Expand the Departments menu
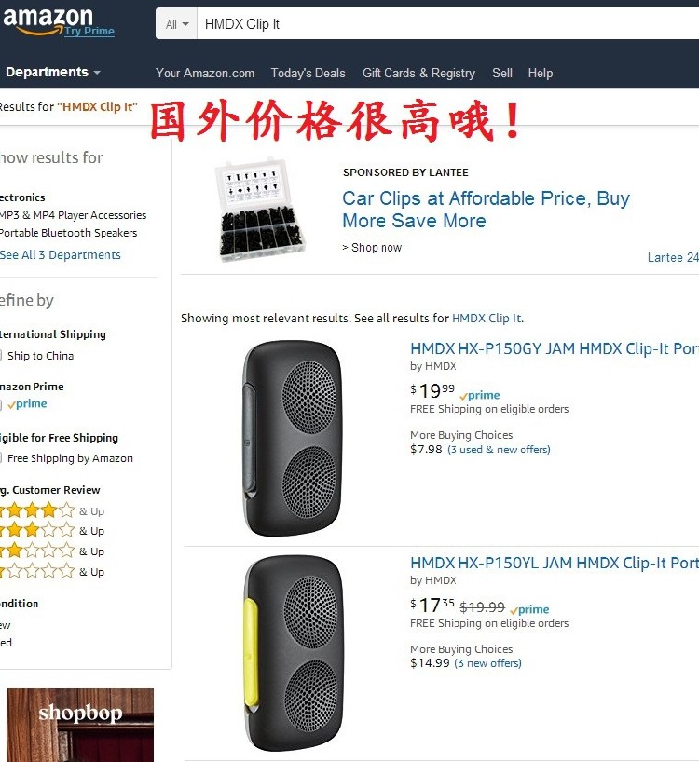Image resolution: width=699 pixels, height=762 pixels. [52, 73]
